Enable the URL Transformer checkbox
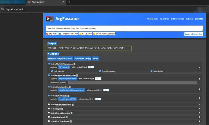This screenshot has height=125, width=209. click(x=49, y=121)
